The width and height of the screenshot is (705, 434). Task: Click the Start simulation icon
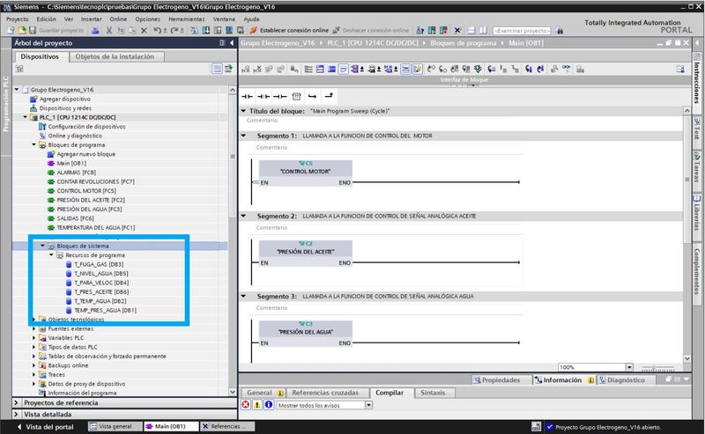point(229,31)
